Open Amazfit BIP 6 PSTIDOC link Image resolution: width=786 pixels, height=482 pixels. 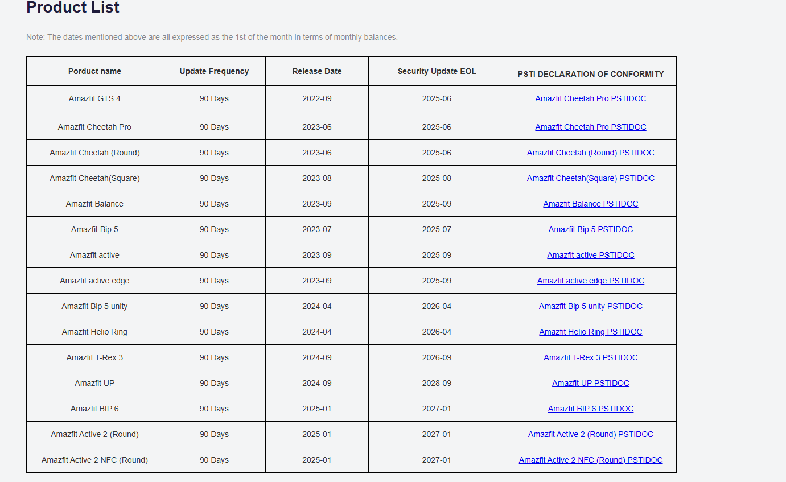coord(591,409)
